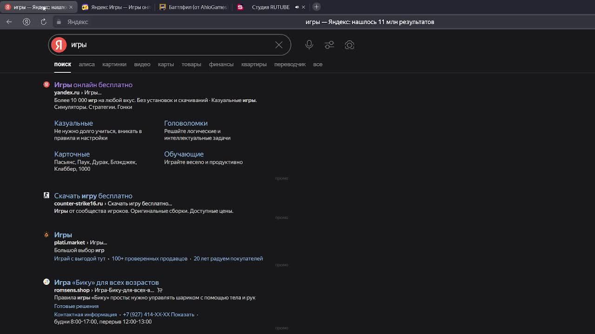Open the Обучающие games sitelink
Screen dimensions: 595x334
[184, 154]
